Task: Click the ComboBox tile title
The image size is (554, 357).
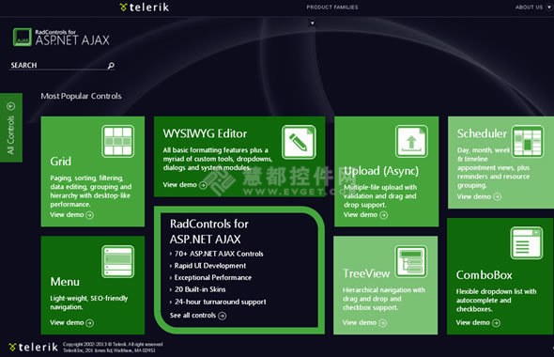Action: [484, 275]
